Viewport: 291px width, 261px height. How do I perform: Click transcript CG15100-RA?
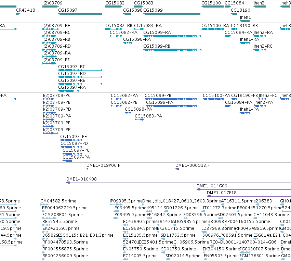(x=212, y=29)
